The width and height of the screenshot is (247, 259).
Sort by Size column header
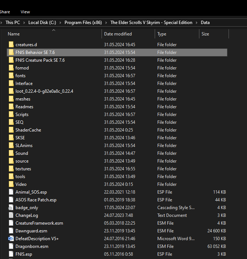click(205, 34)
